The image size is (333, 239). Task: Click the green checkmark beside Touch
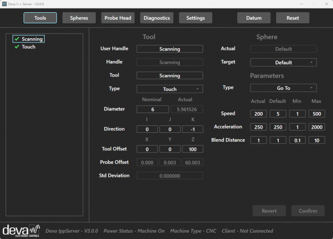coord(17,47)
